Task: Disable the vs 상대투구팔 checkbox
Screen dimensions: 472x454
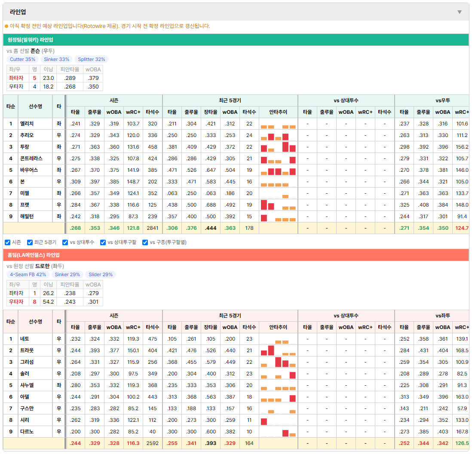Action: (103, 243)
